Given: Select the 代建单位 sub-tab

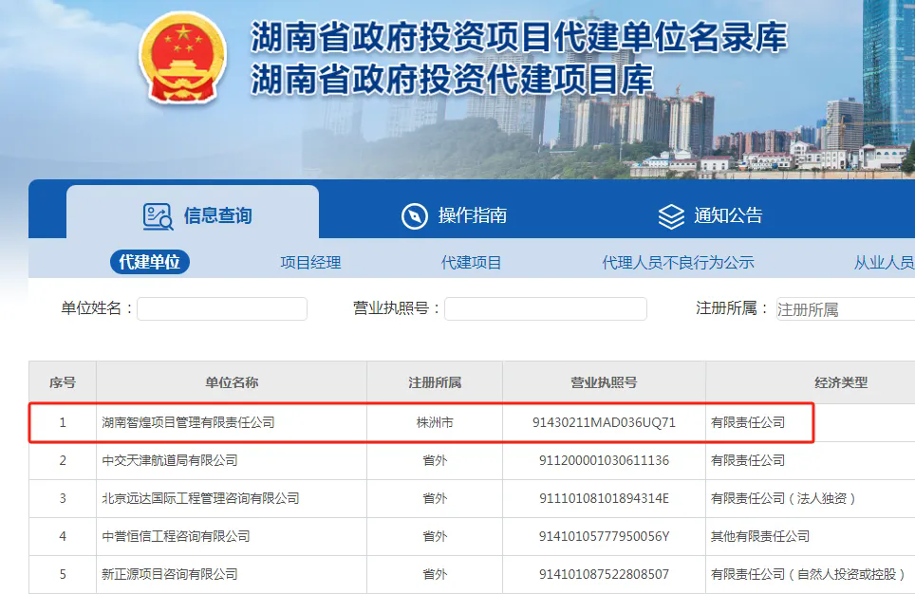Looking at the screenshot, I should tap(150, 263).
